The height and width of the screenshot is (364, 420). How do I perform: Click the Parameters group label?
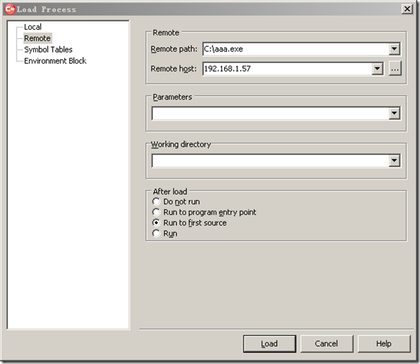172,97
